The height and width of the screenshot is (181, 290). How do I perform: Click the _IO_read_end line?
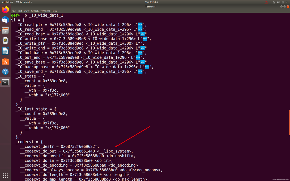pyautogui.click(x=81, y=29)
